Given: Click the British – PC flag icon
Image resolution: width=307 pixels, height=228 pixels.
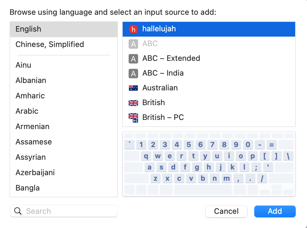Looking at the screenshot, I should (133, 118).
